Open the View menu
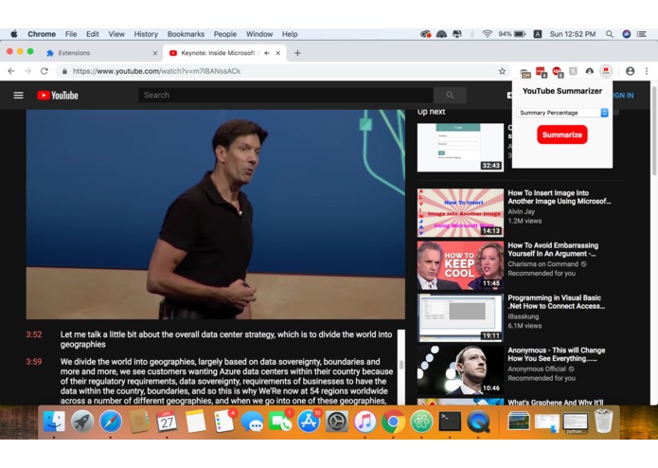 [116, 34]
